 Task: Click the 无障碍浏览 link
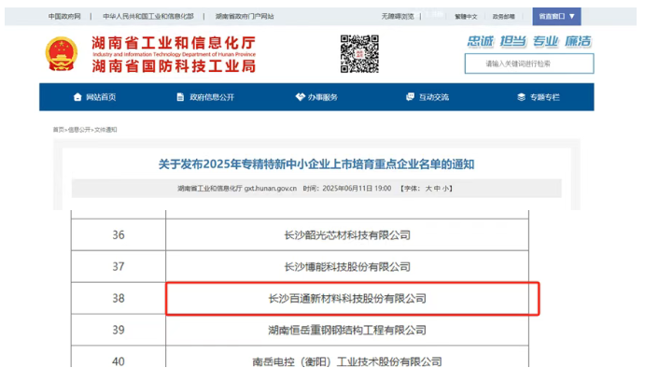[398, 17]
